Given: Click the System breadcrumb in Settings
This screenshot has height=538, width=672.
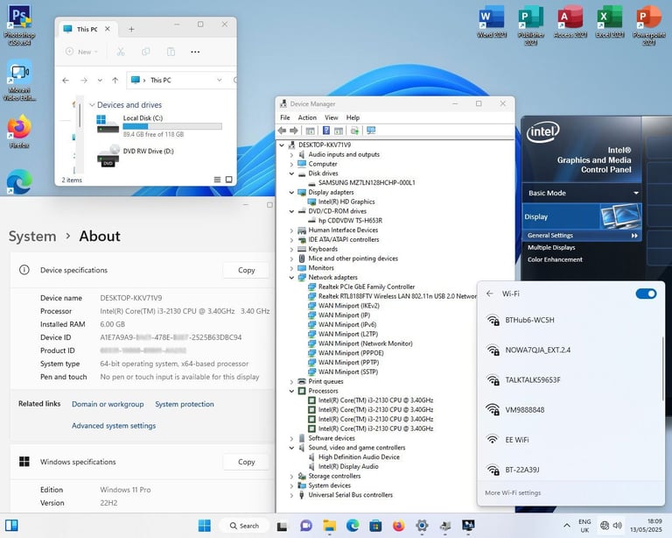Looking at the screenshot, I should (x=32, y=237).
